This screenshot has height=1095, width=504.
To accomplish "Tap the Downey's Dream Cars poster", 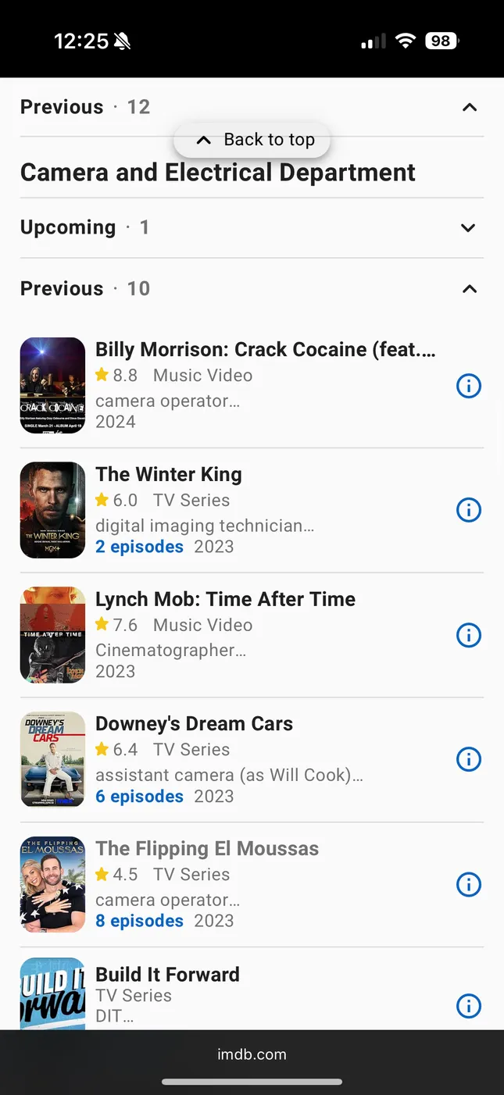I will pos(52,759).
